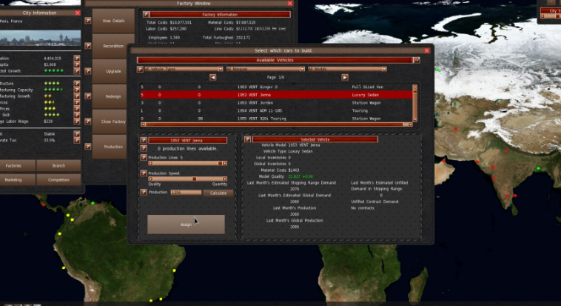Go to next vehicle list page
This screenshot has height=306, width=561.
[x=345, y=77]
